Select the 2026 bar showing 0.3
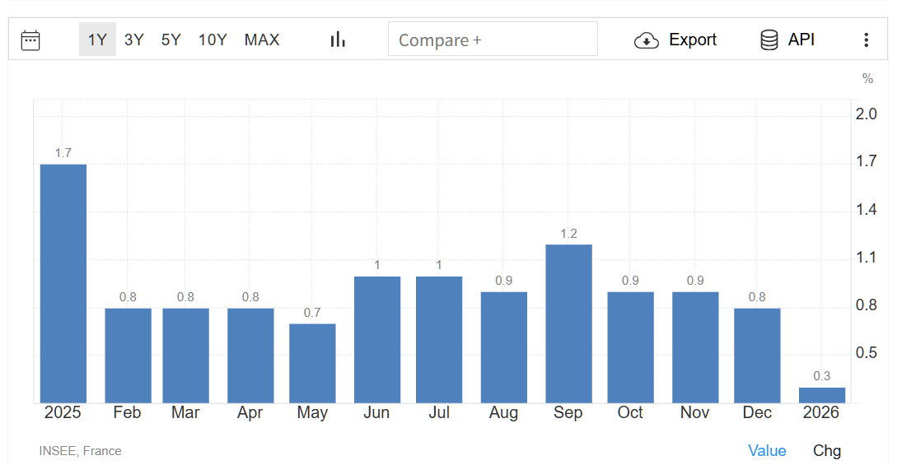902x465 pixels. 822,395
